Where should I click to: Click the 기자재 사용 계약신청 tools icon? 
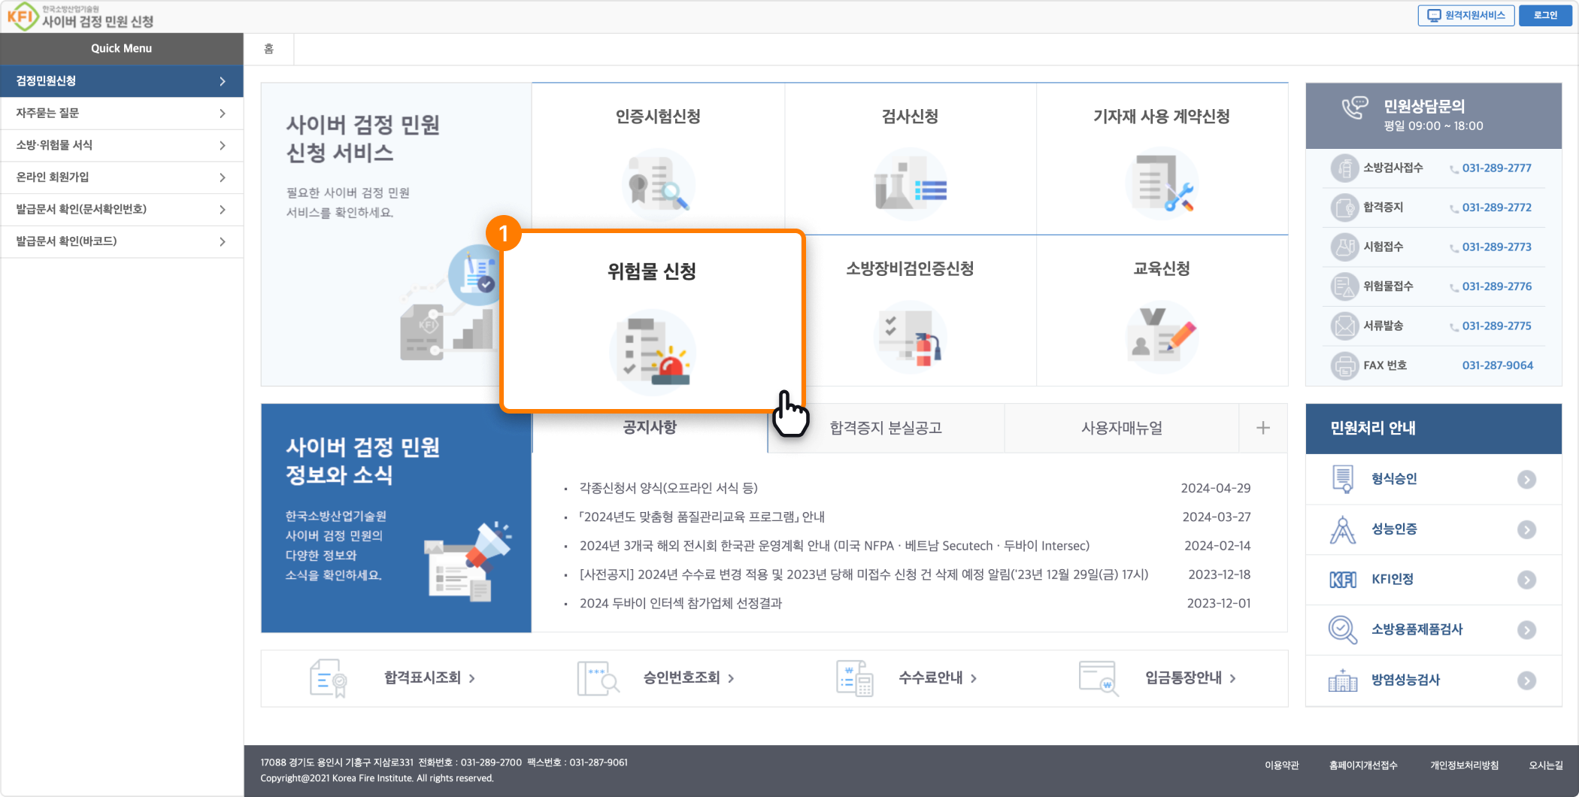(1162, 184)
